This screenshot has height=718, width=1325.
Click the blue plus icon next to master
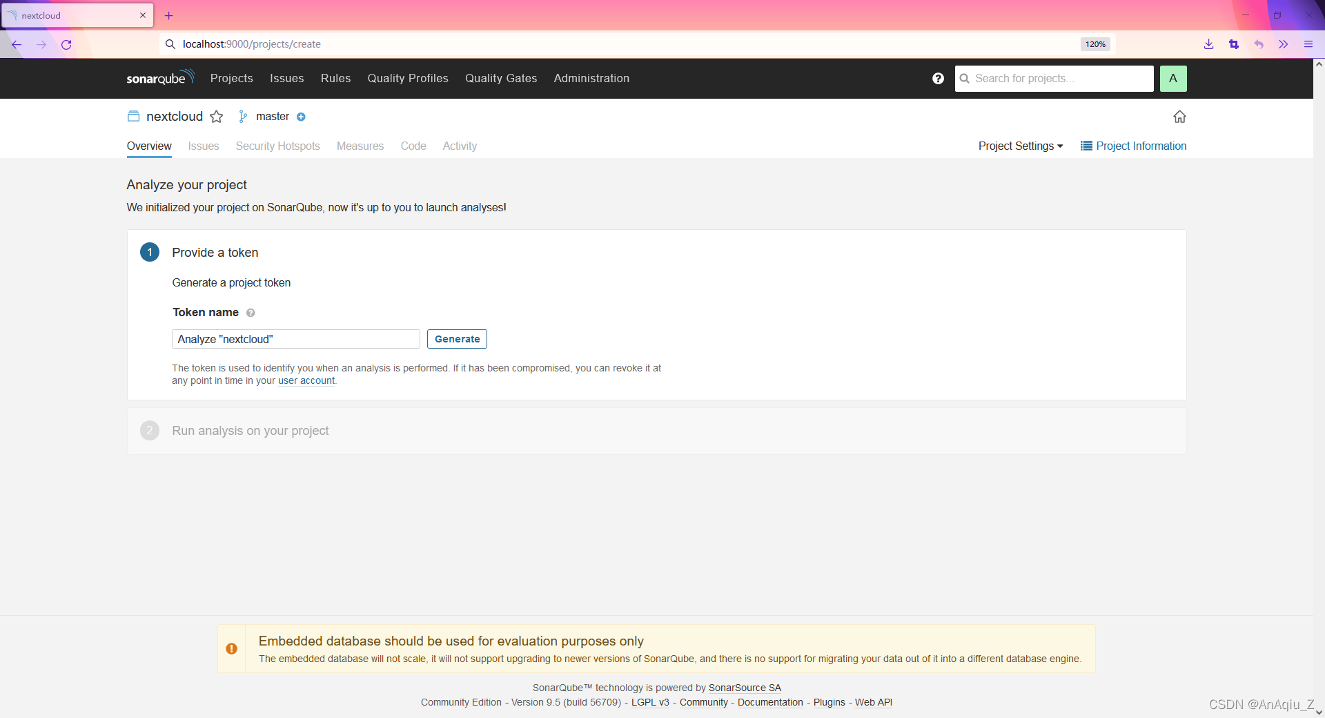[301, 117]
